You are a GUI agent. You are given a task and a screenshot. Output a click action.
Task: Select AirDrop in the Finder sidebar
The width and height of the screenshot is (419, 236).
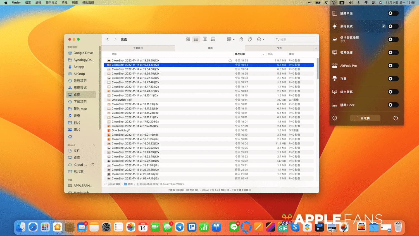(x=79, y=74)
